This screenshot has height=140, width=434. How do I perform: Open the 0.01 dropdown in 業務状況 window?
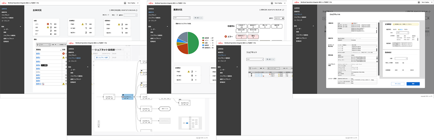(x=182, y=17)
